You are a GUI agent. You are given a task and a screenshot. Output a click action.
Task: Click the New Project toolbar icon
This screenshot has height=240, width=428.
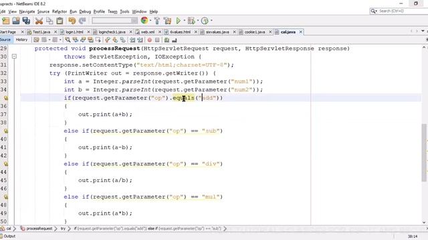[x=6, y=21]
